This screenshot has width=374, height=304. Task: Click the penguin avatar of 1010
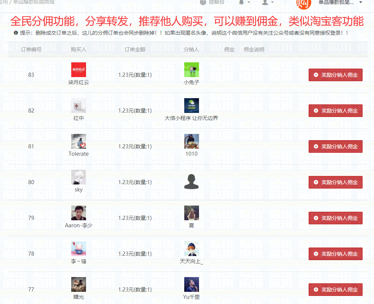(x=192, y=141)
